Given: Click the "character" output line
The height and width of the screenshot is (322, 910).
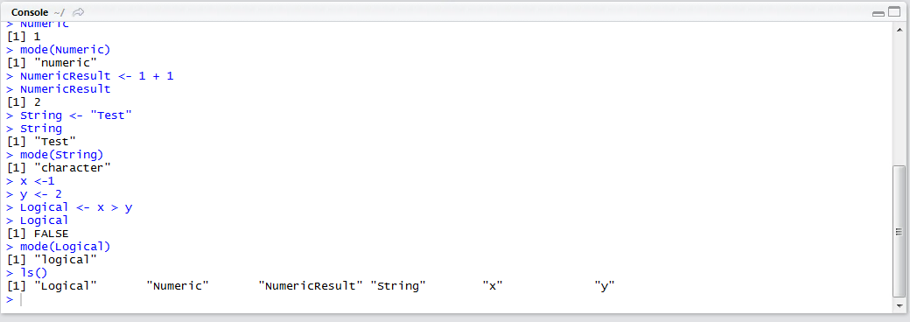Looking at the screenshot, I should coord(59,168).
